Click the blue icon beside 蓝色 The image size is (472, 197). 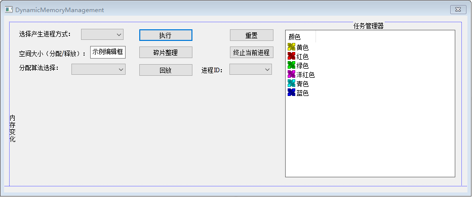pos(291,92)
